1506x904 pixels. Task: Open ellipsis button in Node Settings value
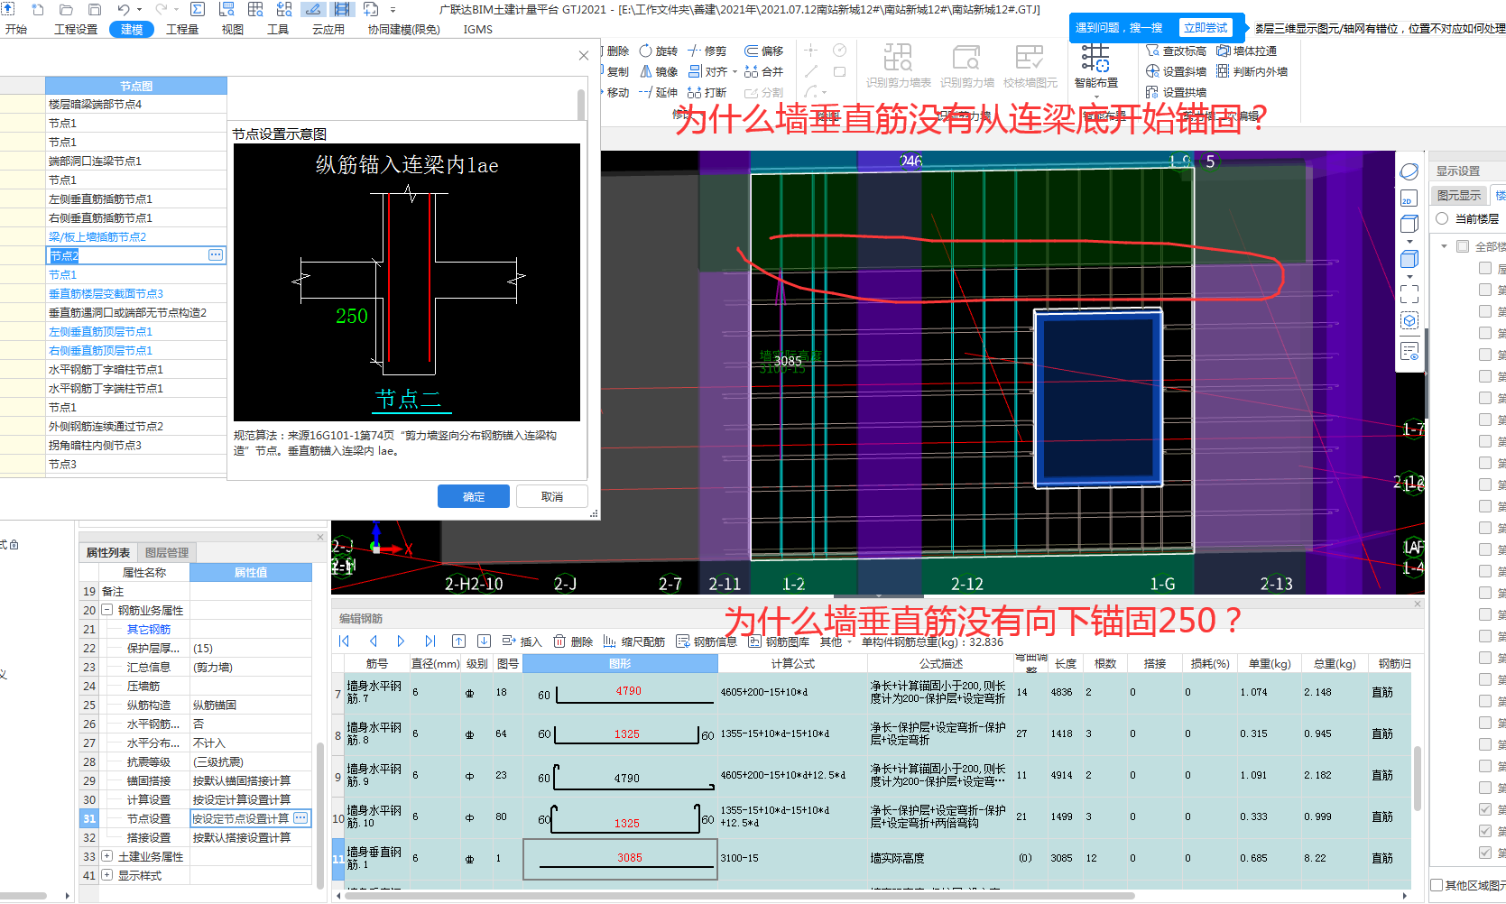(x=300, y=818)
